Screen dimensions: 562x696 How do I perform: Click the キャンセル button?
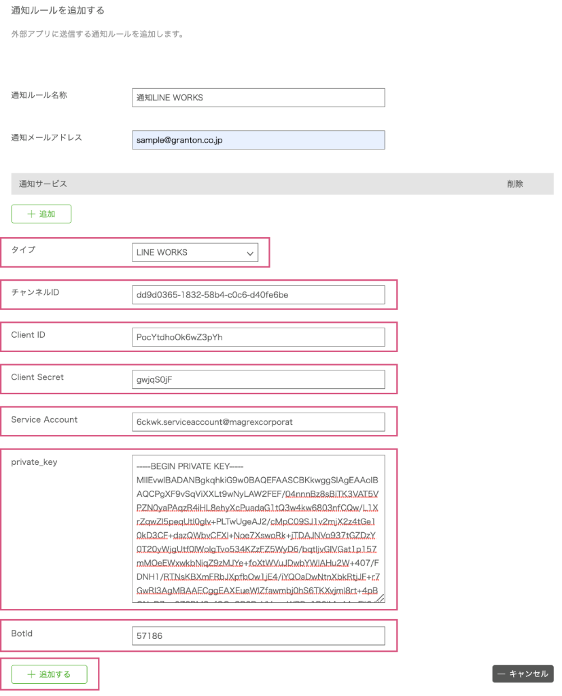tap(523, 674)
